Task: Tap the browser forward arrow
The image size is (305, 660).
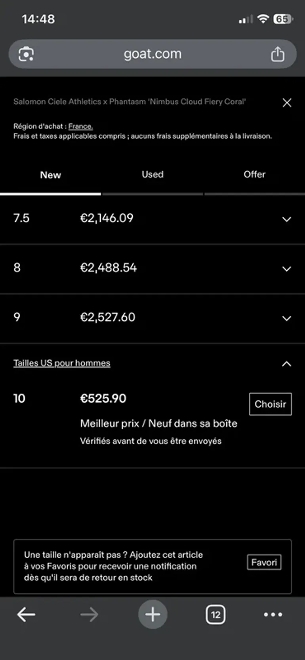Action: (x=89, y=615)
